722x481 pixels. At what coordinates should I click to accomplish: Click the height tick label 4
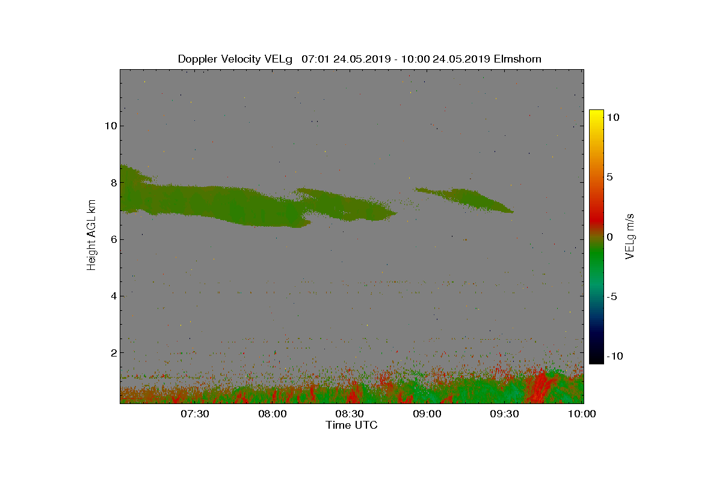(113, 296)
